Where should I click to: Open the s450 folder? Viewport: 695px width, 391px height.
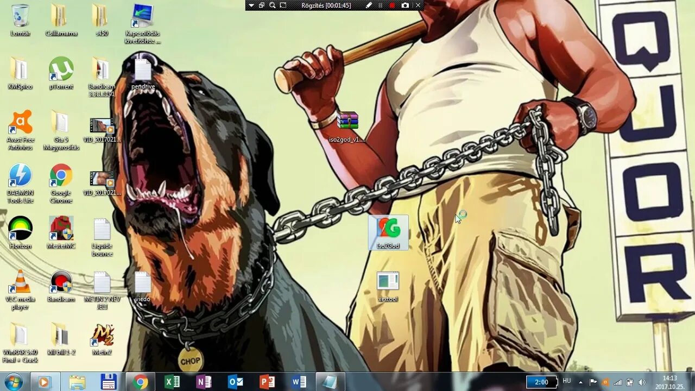click(102, 20)
